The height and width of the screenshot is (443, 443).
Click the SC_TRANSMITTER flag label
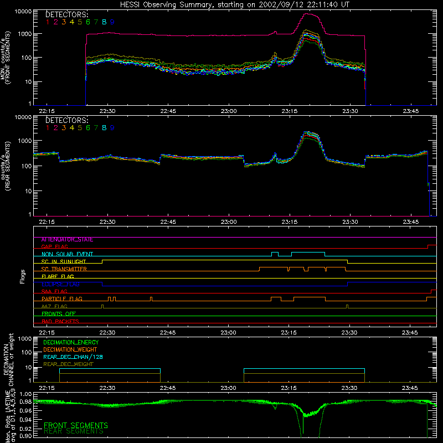64,269
